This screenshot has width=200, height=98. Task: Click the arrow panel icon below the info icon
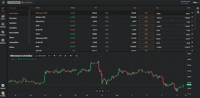click(x=198, y=12)
